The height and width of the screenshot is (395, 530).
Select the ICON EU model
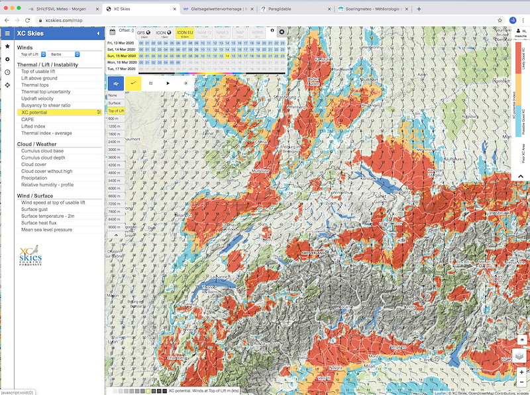coord(185,34)
